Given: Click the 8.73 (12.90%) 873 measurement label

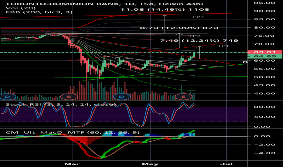Looking at the screenshot, I should pyautogui.click(x=179, y=28).
